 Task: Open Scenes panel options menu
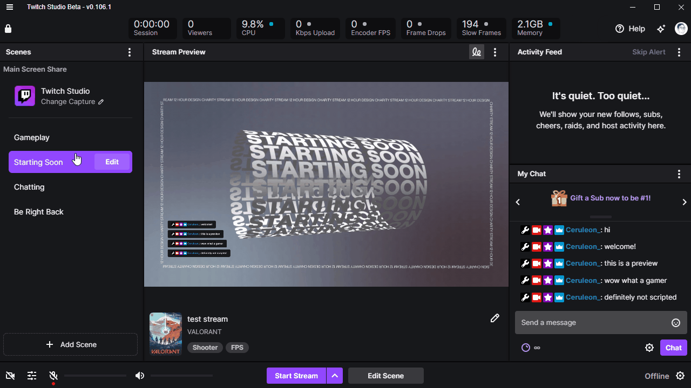point(129,52)
